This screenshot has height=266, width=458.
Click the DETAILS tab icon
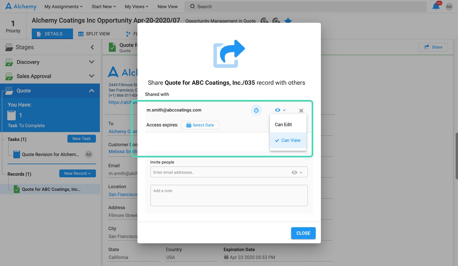pyautogui.click(x=40, y=34)
